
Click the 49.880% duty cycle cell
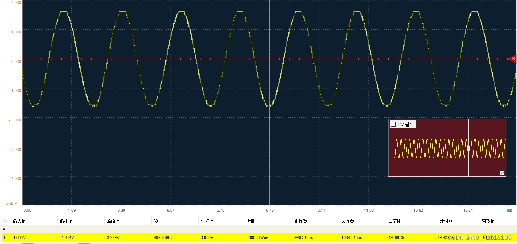point(396,237)
